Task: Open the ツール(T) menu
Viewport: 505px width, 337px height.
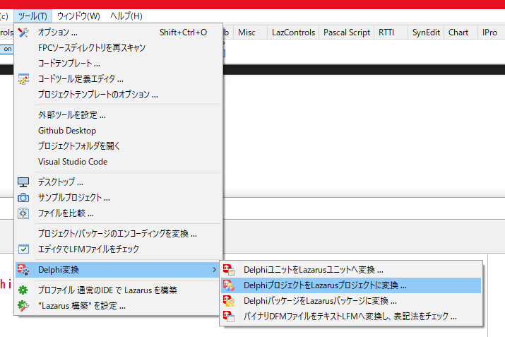Action: coord(32,16)
